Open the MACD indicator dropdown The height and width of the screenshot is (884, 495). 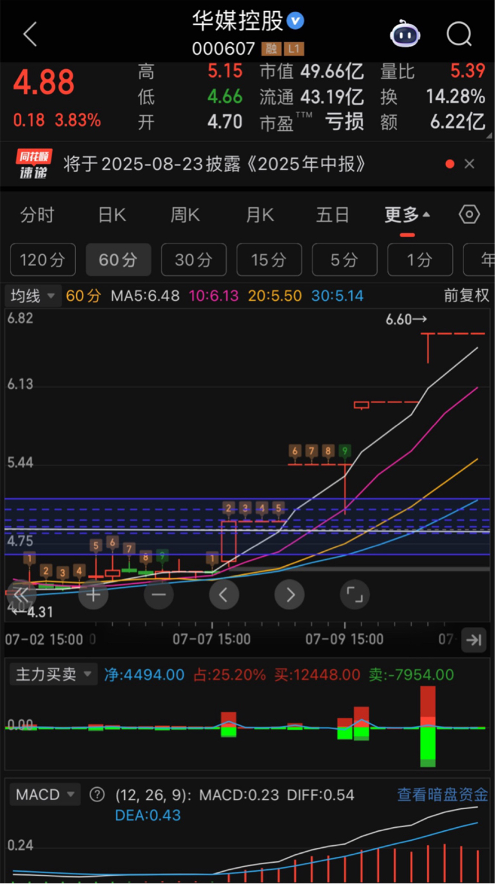[44, 794]
